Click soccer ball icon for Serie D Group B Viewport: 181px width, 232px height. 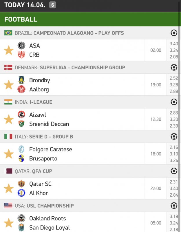coord(174,136)
